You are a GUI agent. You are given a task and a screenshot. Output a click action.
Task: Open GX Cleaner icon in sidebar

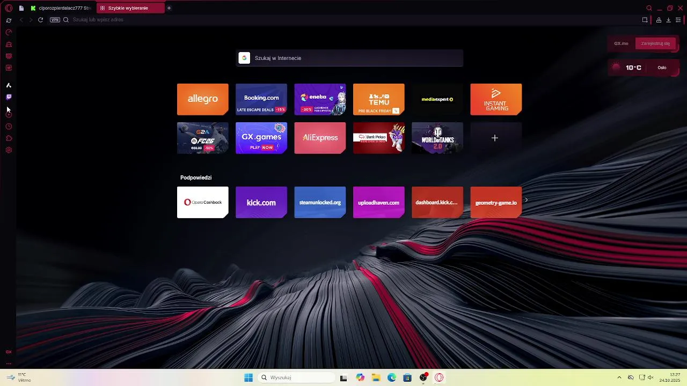[x=9, y=44]
